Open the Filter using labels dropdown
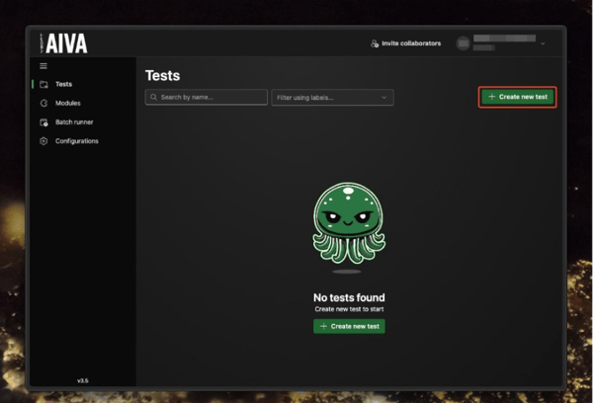This screenshot has height=403, width=593. click(332, 98)
